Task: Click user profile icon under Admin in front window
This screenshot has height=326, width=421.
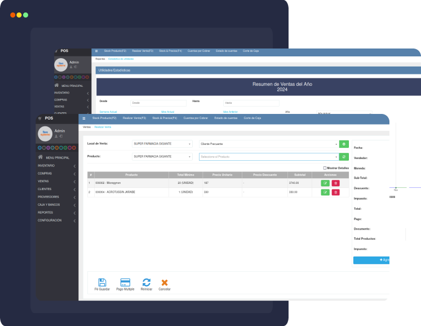Action: point(56,136)
